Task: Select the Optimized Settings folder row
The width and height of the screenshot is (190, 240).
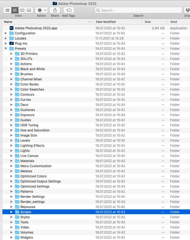Action: [96, 187]
